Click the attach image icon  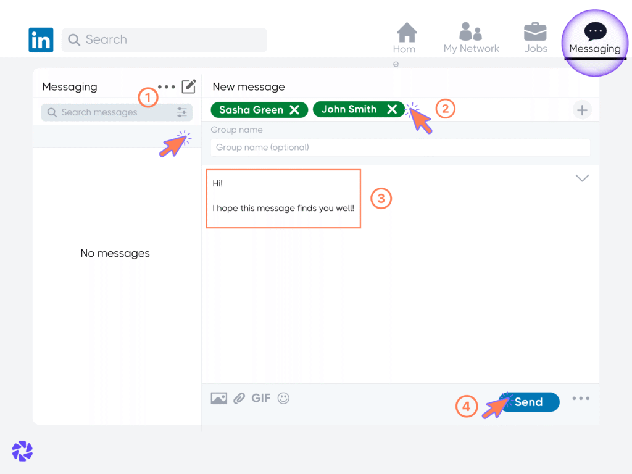219,398
